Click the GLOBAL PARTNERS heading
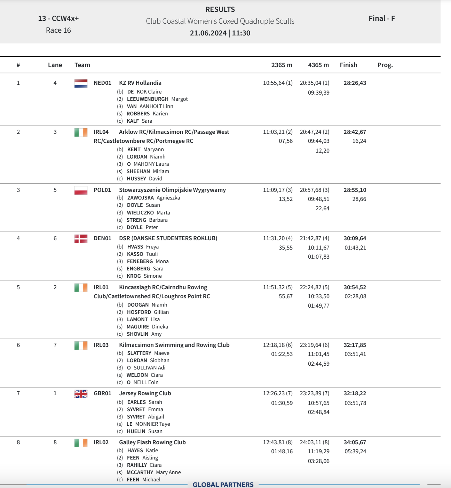451x488 pixels. coord(223,485)
